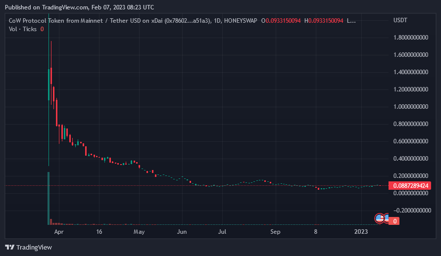Viewport: 441px width, 256px height.
Task: Click the '16' time axis label
Action: pos(99,232)
